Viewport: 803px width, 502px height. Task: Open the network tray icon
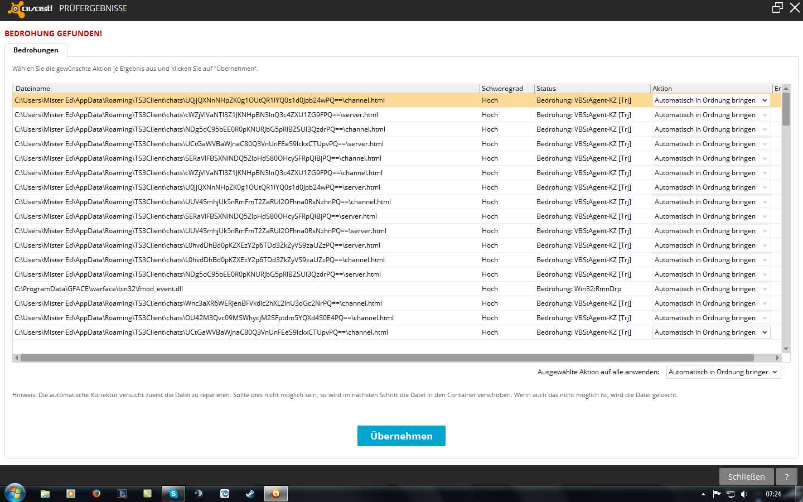(731, 494)
